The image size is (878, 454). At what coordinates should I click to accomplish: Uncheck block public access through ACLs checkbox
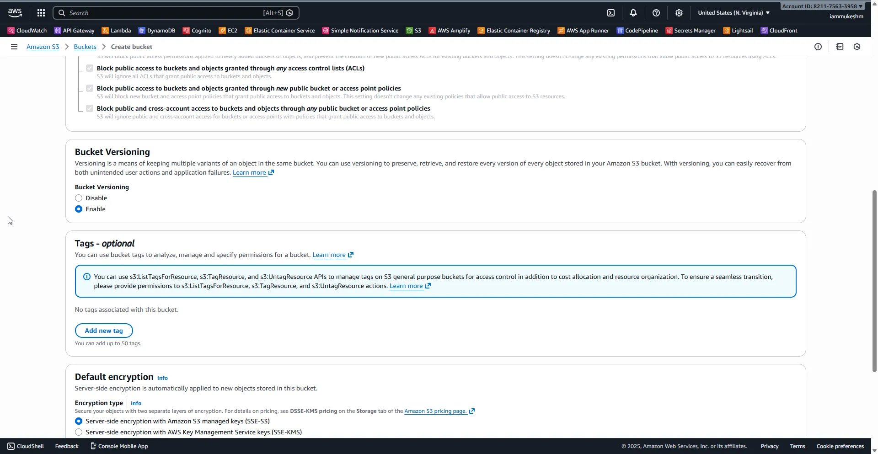click(x=90, y=68)
